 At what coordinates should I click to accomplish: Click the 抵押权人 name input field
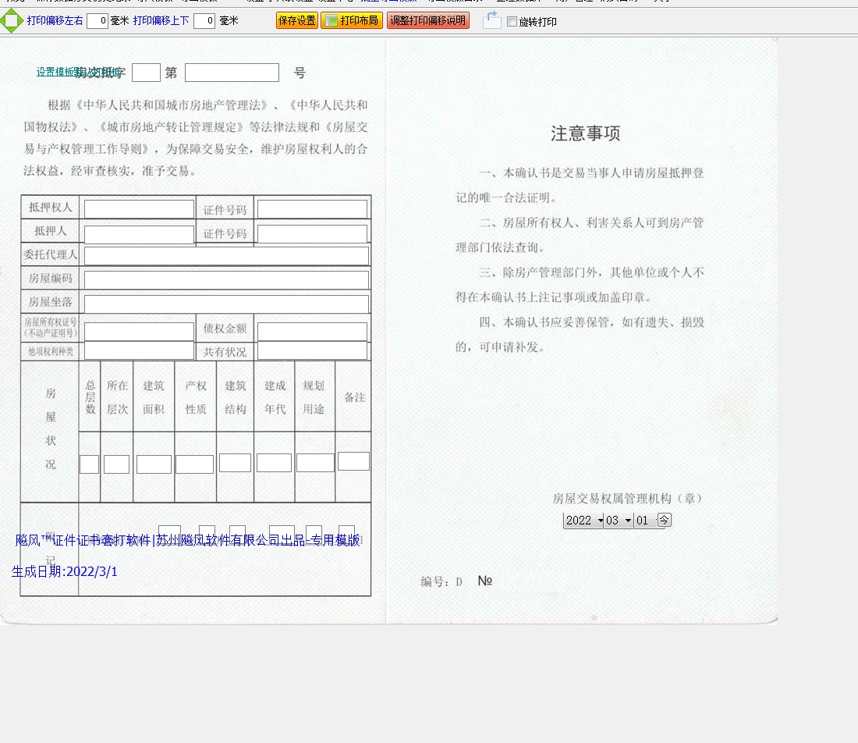coord(139,209)
